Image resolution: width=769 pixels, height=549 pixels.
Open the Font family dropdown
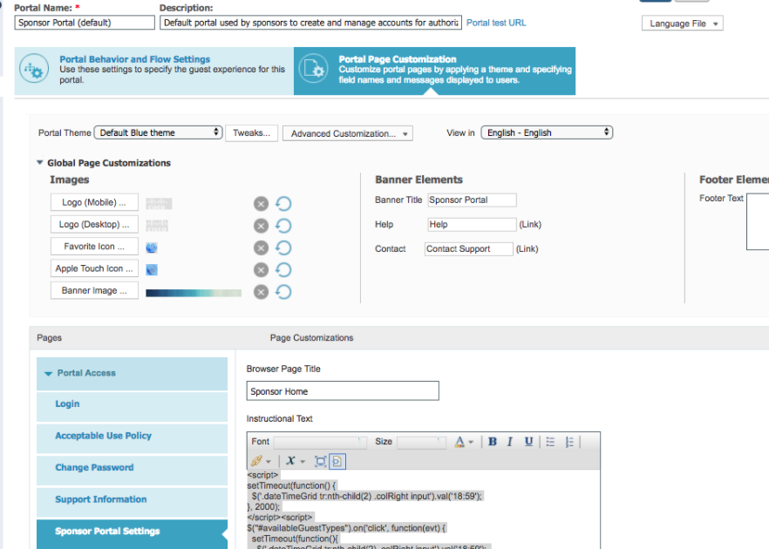320,442
